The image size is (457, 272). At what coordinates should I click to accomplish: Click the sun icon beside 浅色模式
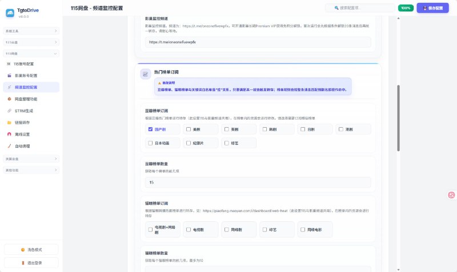click(x=23, y=250)
